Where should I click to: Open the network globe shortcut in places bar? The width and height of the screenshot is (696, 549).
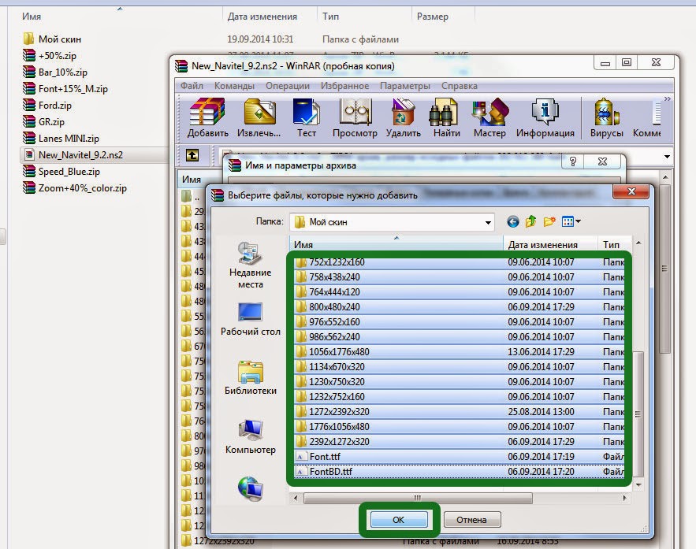click(251, 488)
